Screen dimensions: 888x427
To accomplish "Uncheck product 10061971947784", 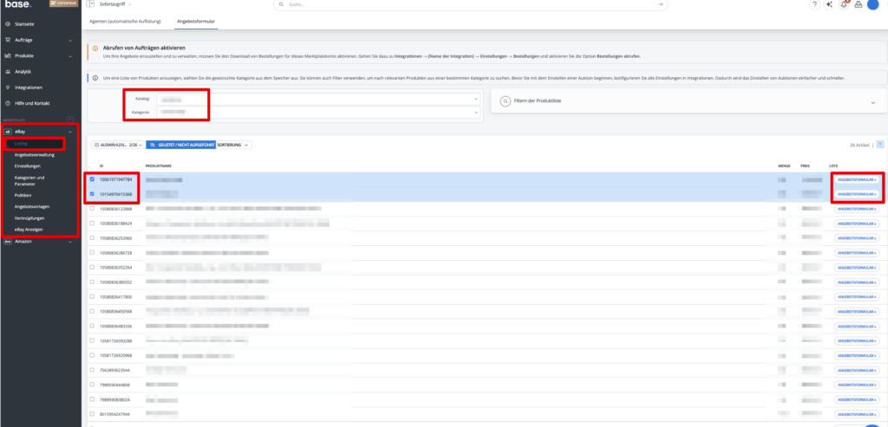I will [92, 179].
